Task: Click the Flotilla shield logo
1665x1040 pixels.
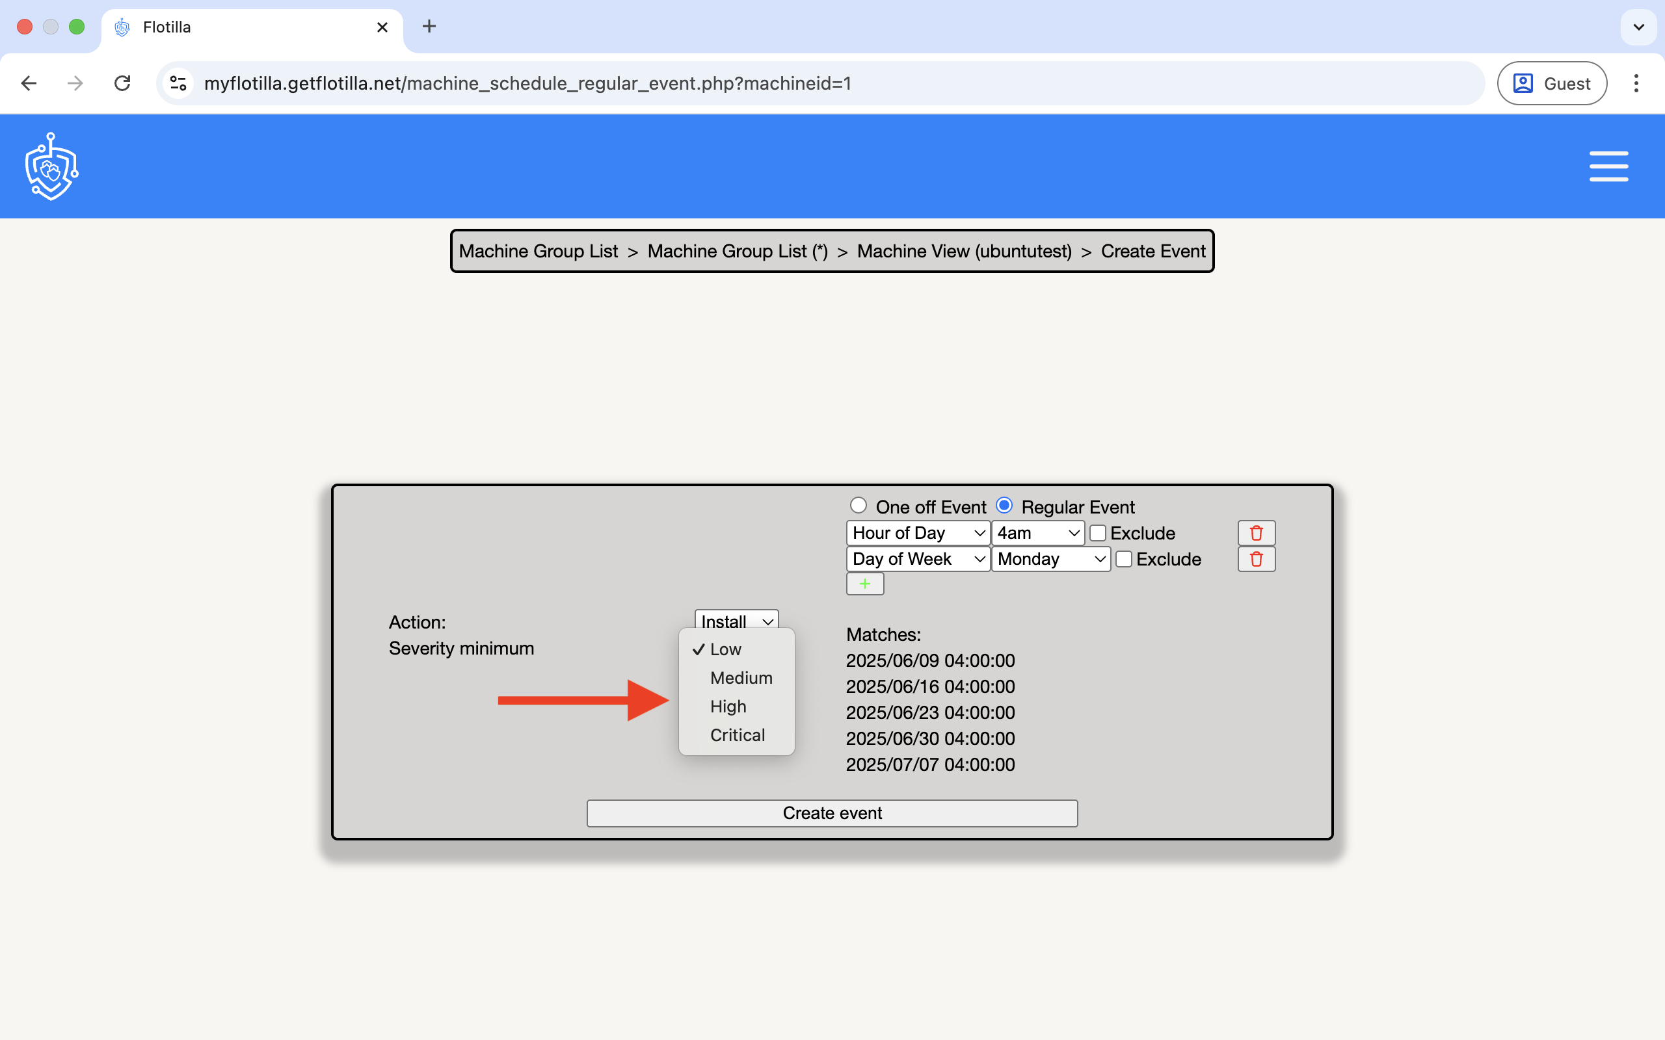Action: click(x=51, y=166)
